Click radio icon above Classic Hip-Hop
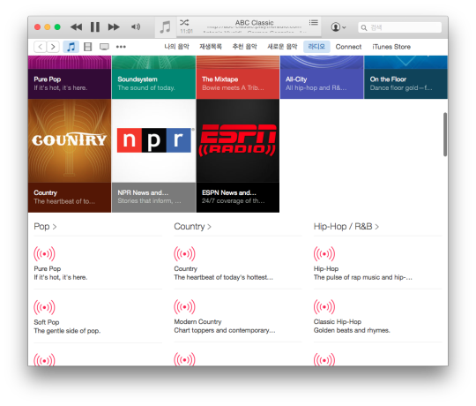The image size is (476, 406). [x=324, y=306]
